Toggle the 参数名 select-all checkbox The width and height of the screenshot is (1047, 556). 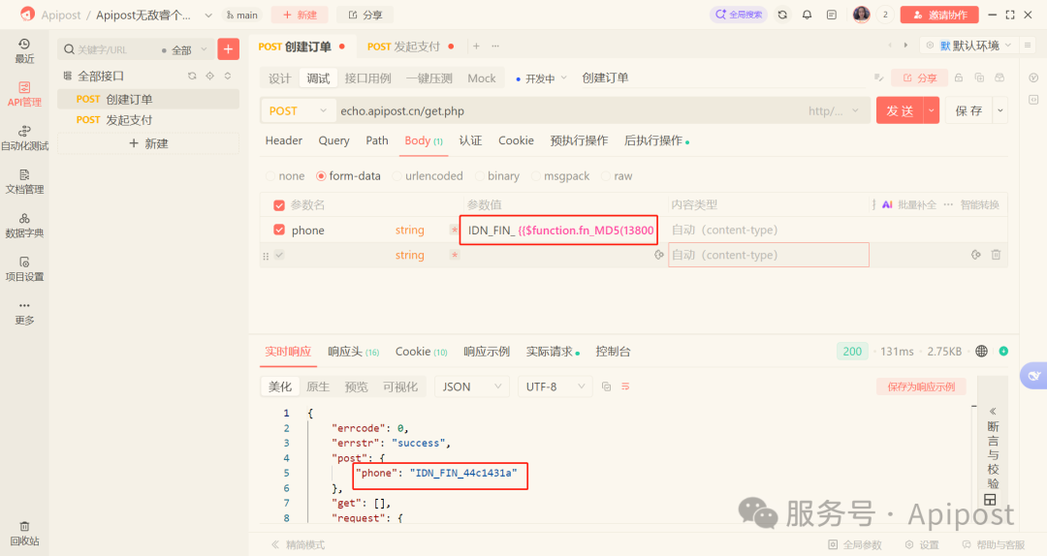[x=279, y=205]
